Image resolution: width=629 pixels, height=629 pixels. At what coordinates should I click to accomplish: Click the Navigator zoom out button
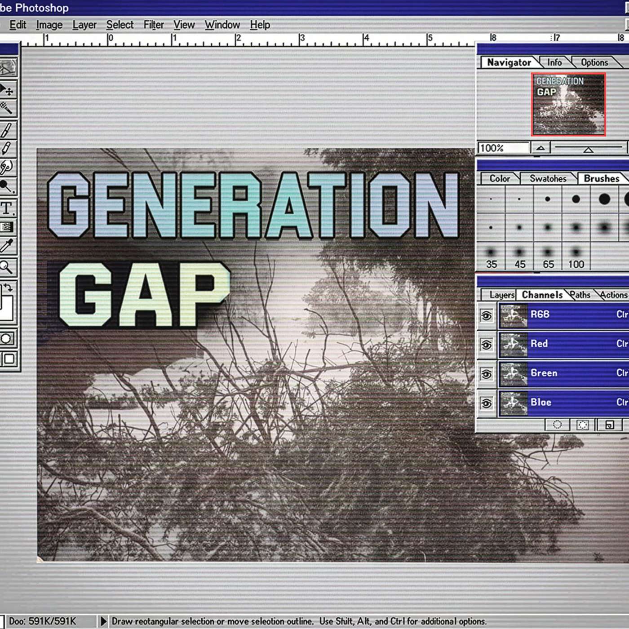540,148
